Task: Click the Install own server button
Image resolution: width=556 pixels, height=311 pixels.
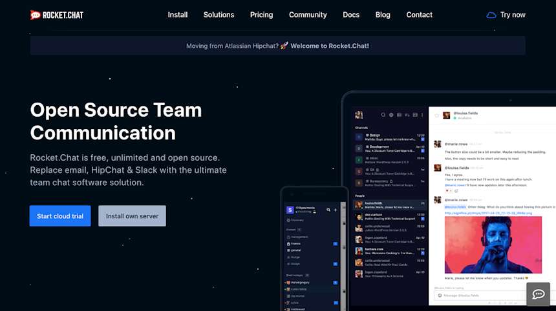Action: (x=132, y=216)
